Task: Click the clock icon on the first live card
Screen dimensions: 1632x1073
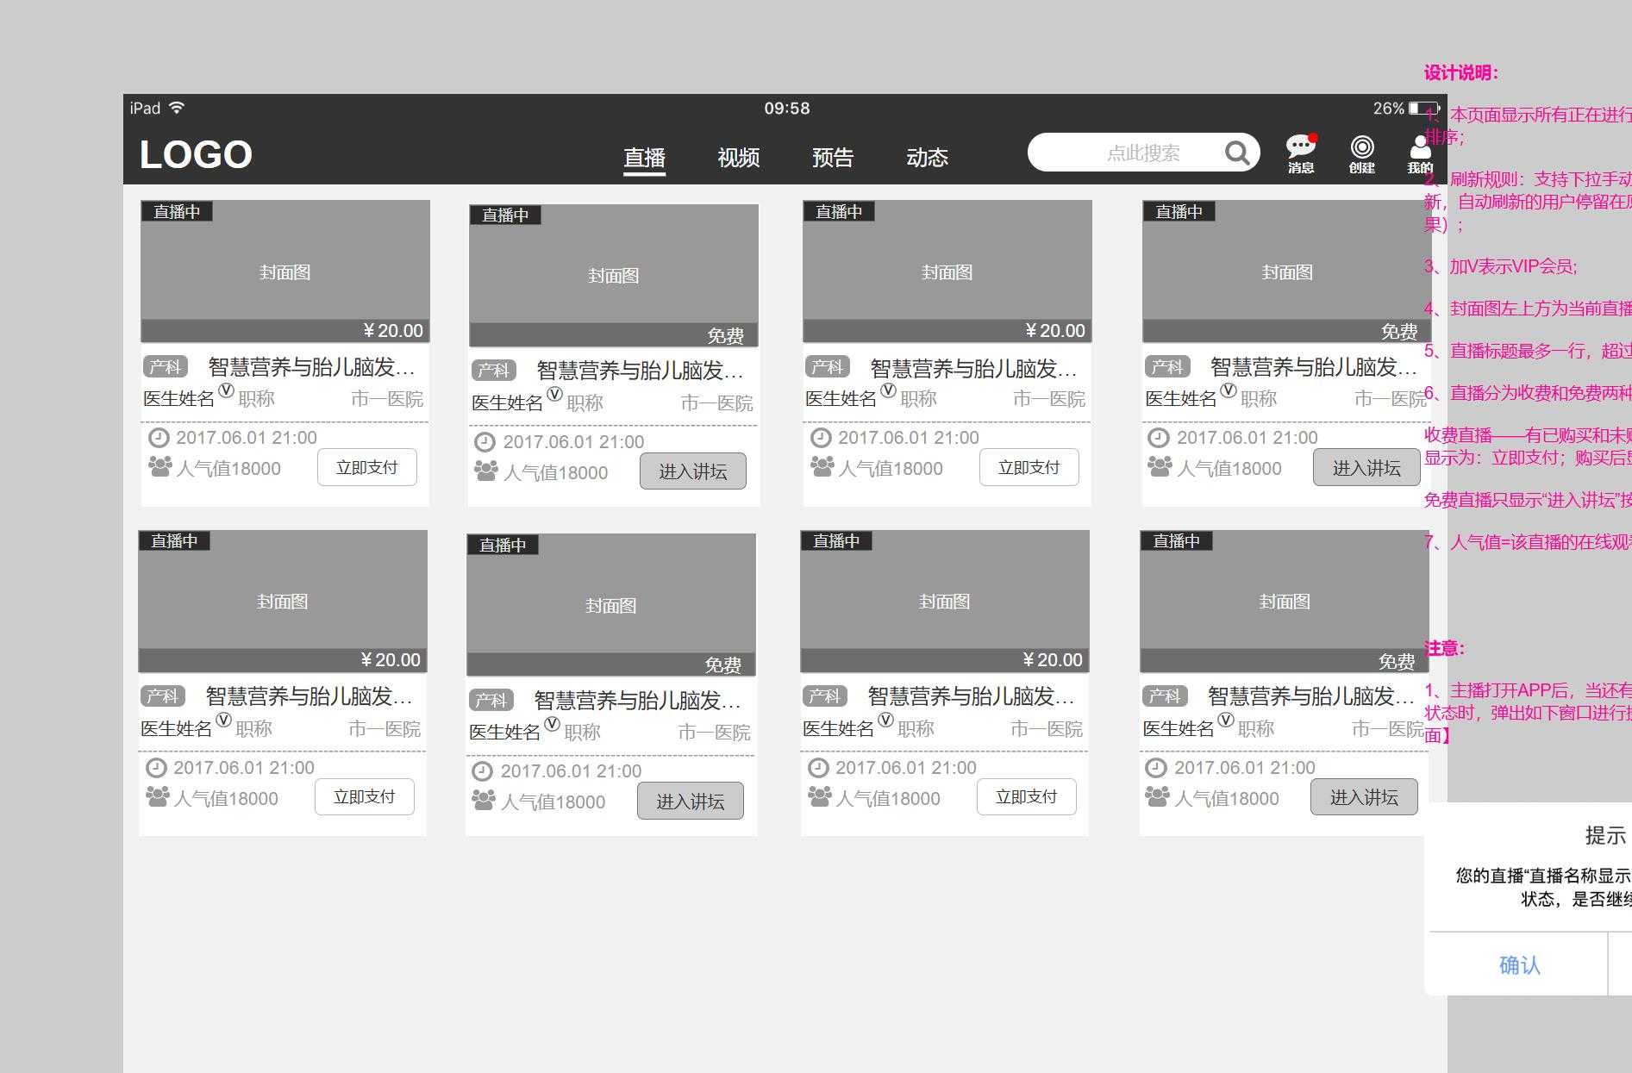Action: [159, 437]
